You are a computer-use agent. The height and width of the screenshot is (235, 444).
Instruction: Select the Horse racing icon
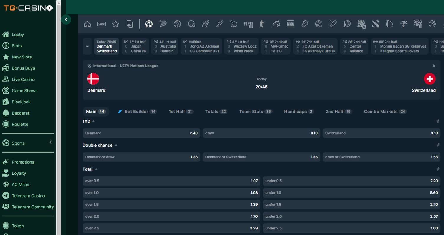(276, 24)
